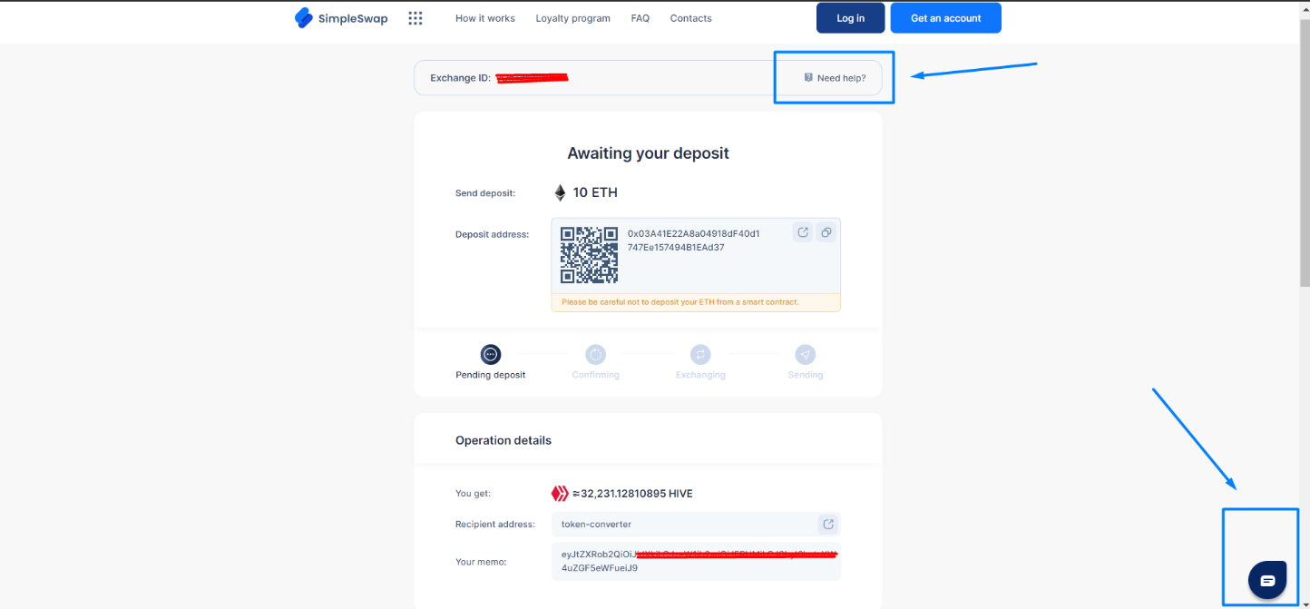Open the nine-dot apps grid menu
This screenshot has height=609, width=1310.
click(x=415, y=18)
